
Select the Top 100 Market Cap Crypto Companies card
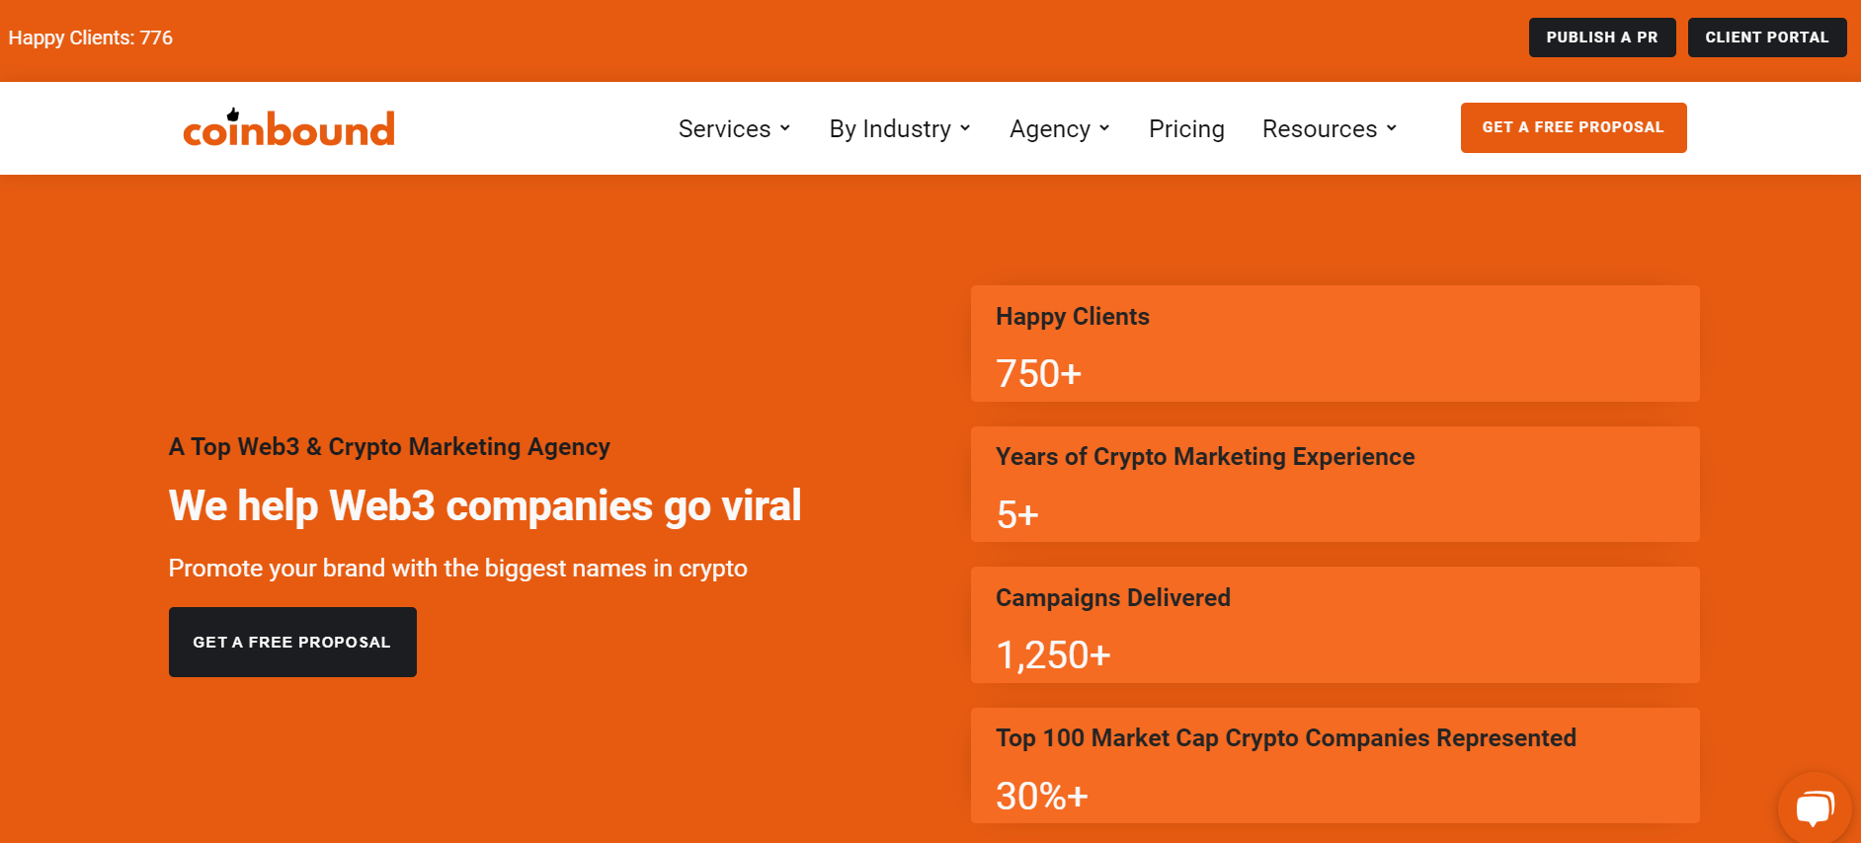[1335, 765]
